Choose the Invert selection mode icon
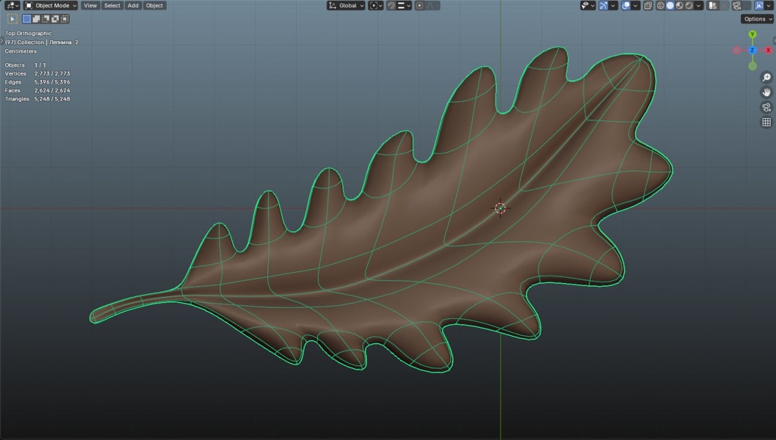 click(56, 19)
